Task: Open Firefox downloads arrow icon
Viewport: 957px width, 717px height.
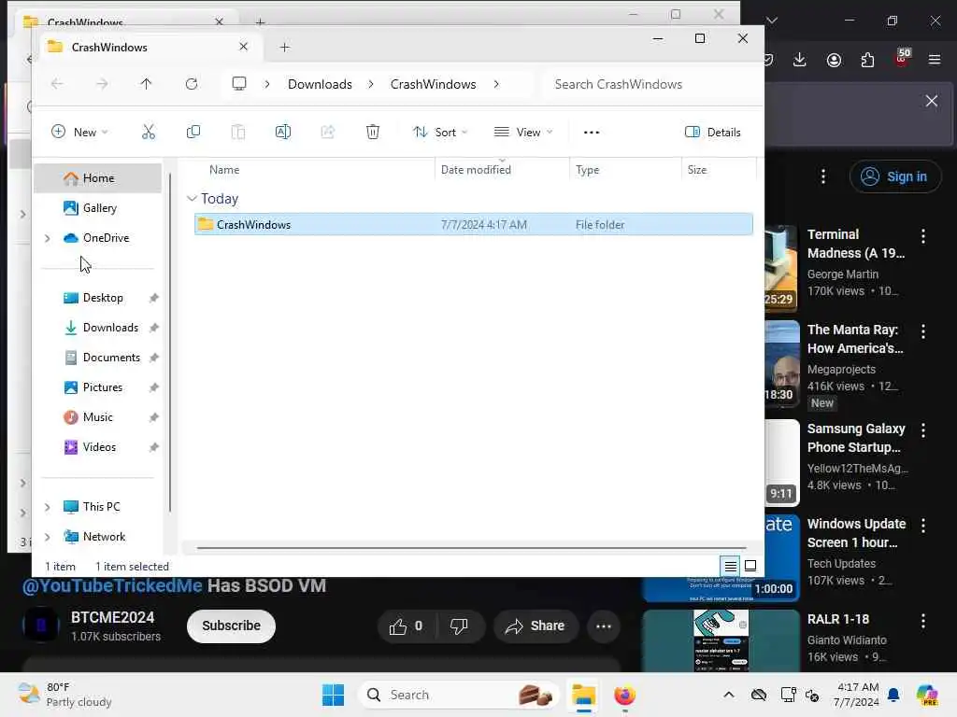Action: coord(800,60)
